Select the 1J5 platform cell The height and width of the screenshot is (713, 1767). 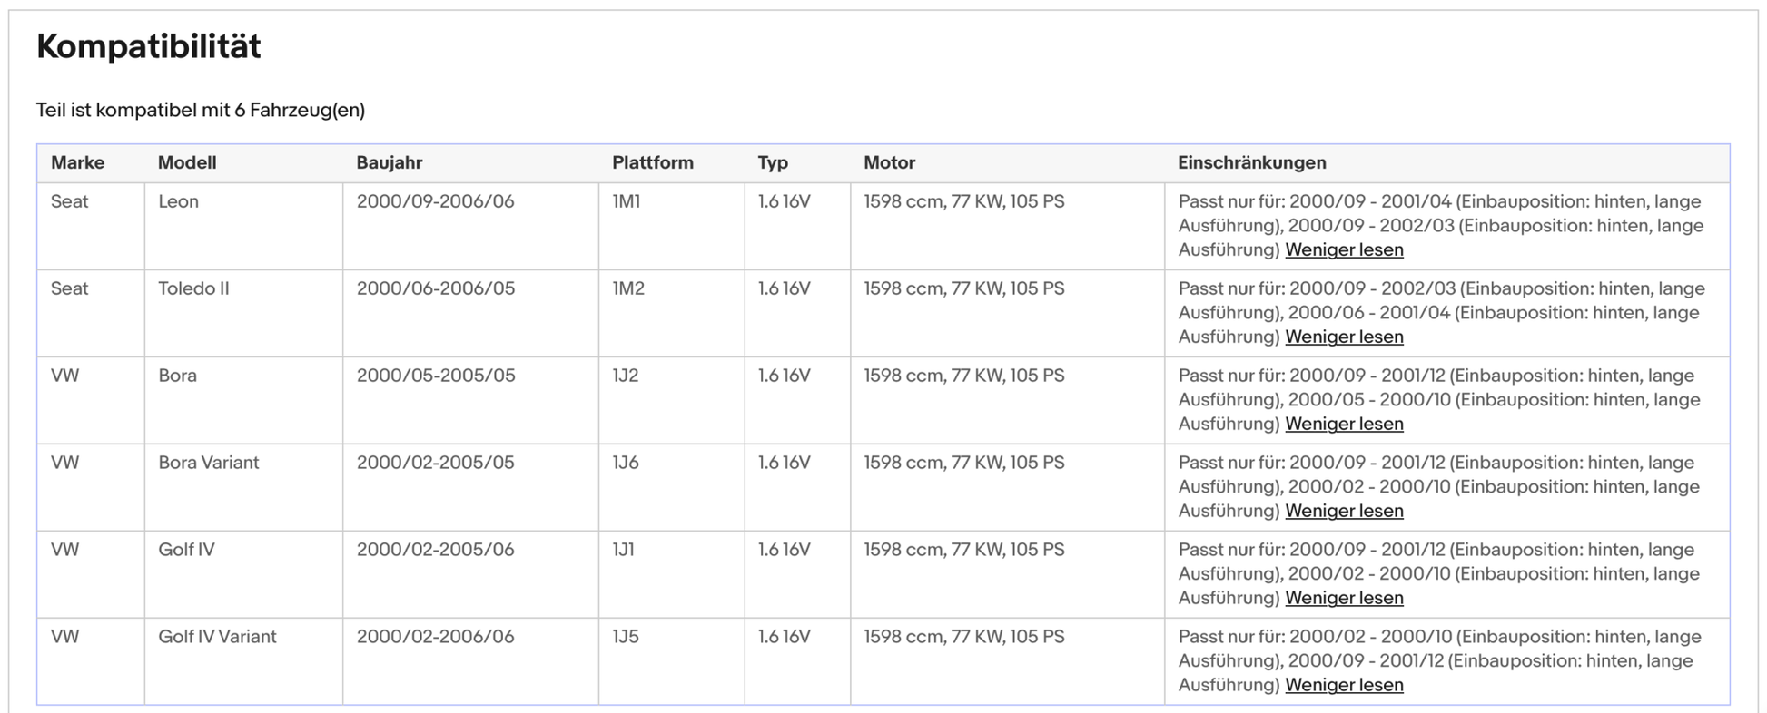tap(626, 637)
